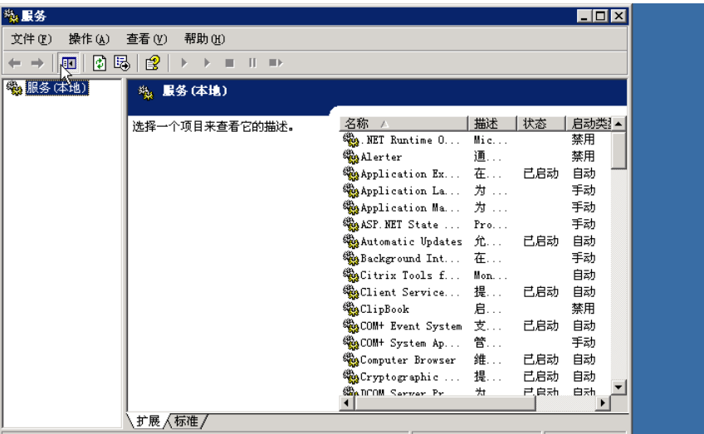Image resolution: width=704 pixels, height=434 pixels.
Task: Click the Citrix Tools service gear icon
Action: 350,275
